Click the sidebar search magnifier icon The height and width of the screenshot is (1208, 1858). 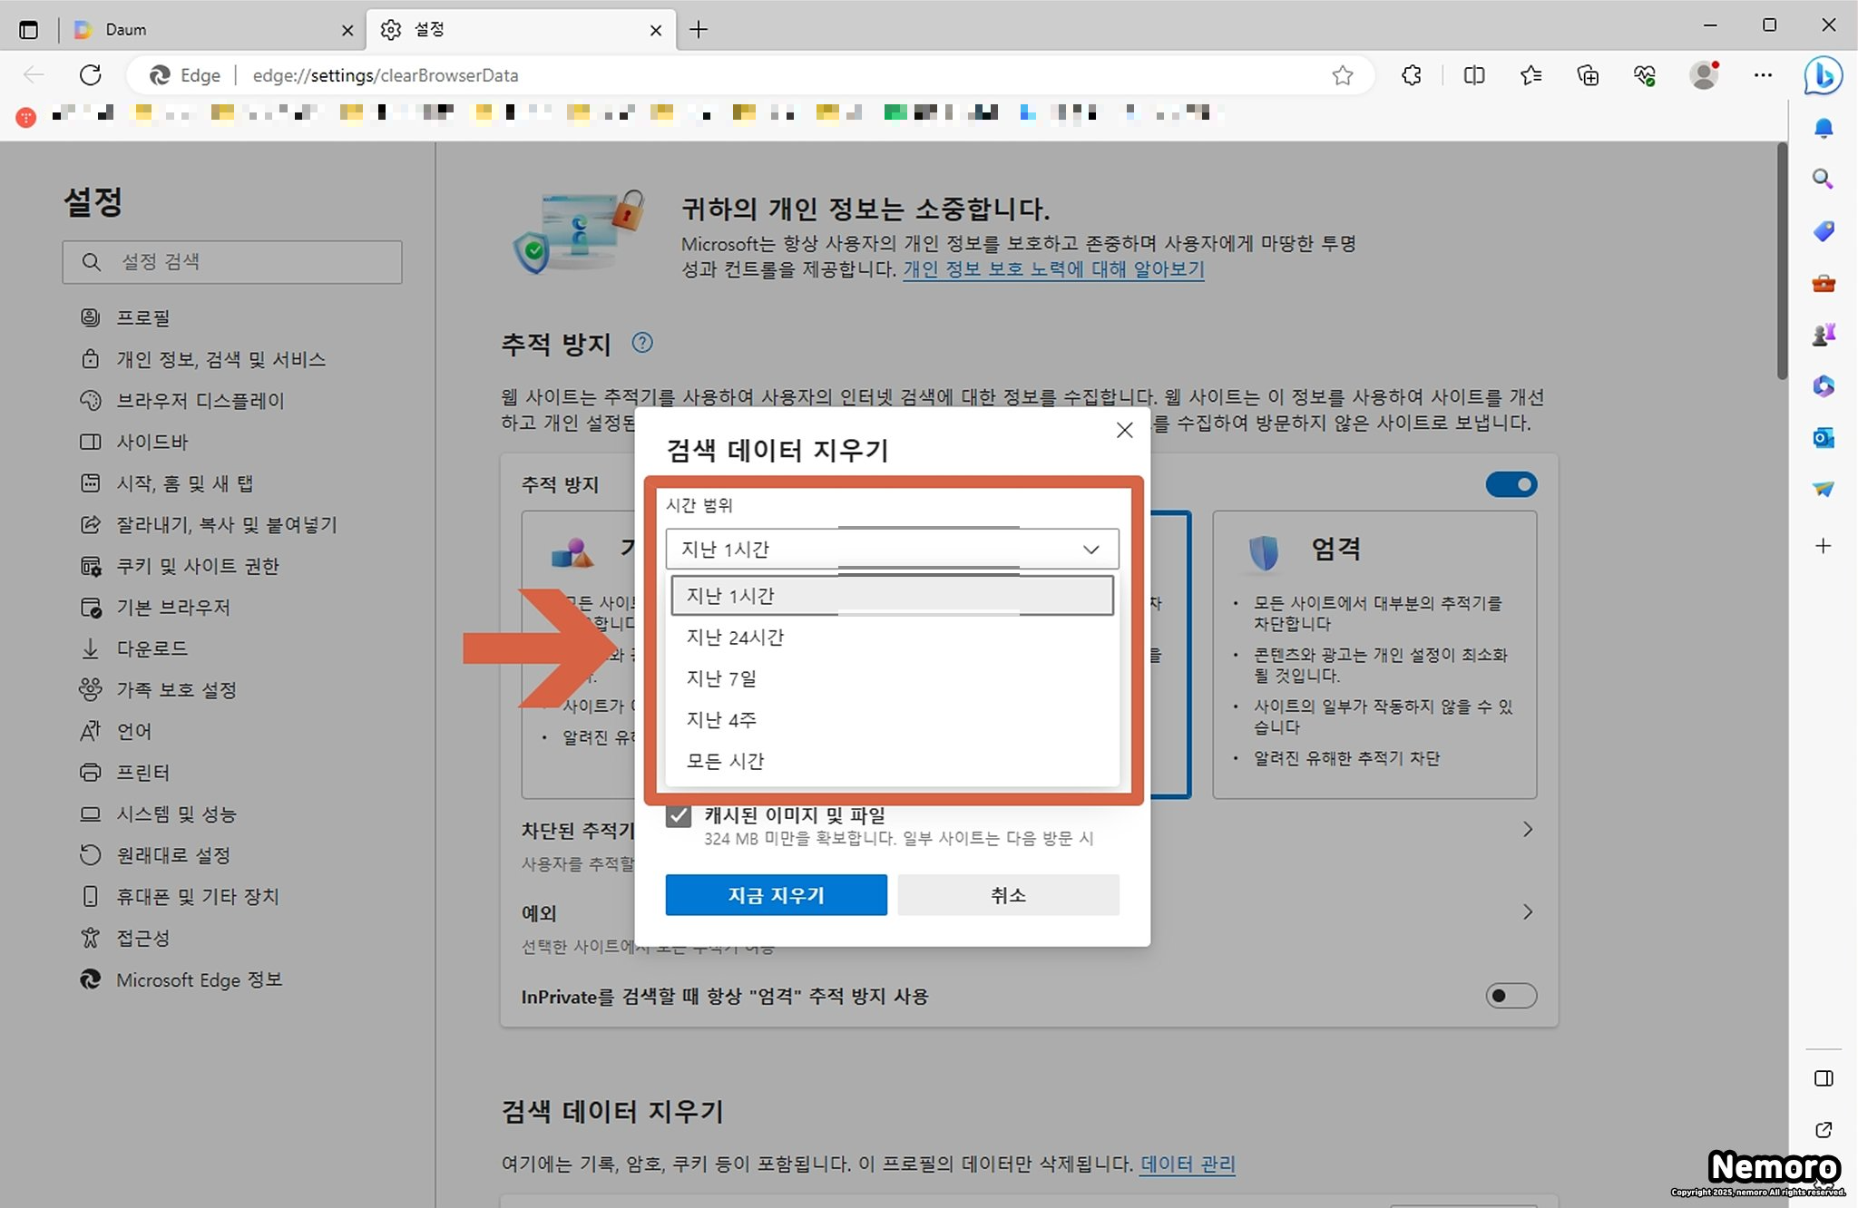[1823, 179]
